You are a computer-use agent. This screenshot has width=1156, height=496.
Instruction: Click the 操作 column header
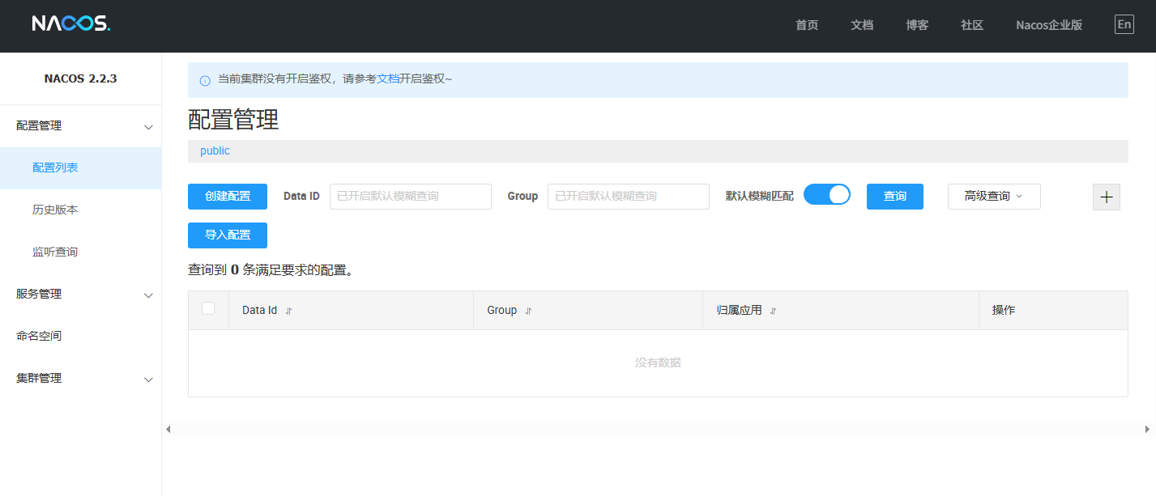pos(1004,311)
